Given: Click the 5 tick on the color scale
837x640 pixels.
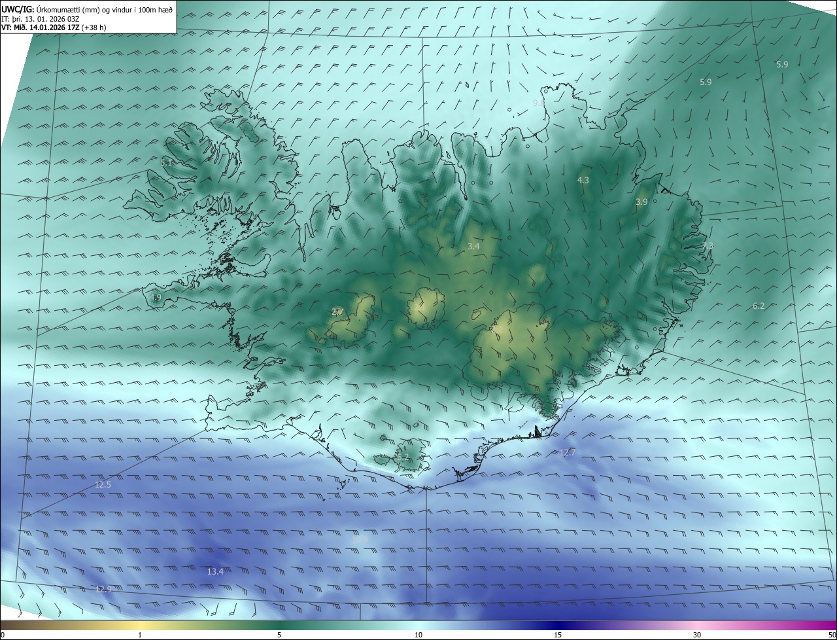Looking at the screenshot, I should (279, 635).
